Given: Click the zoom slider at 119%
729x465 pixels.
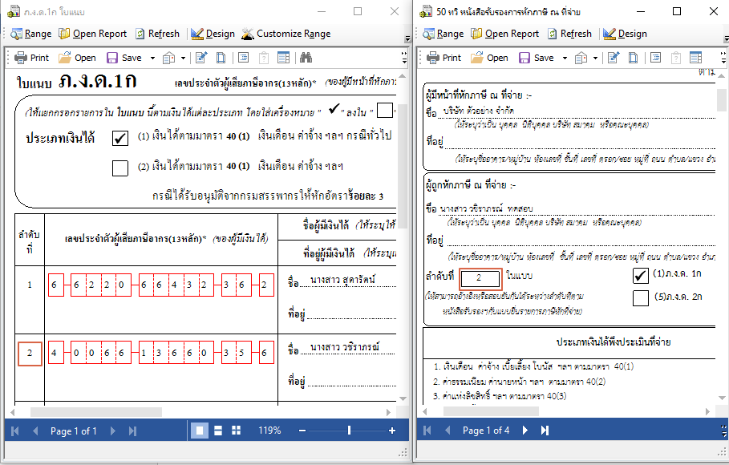Looking at the screenshot, I should [x=349, y=431].
